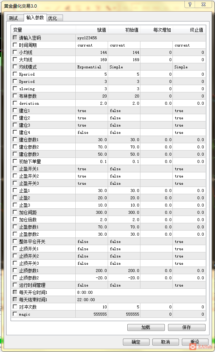Tick the Kperiod checkbox
This screenshot has width=215, height=352.
(15, 74)
